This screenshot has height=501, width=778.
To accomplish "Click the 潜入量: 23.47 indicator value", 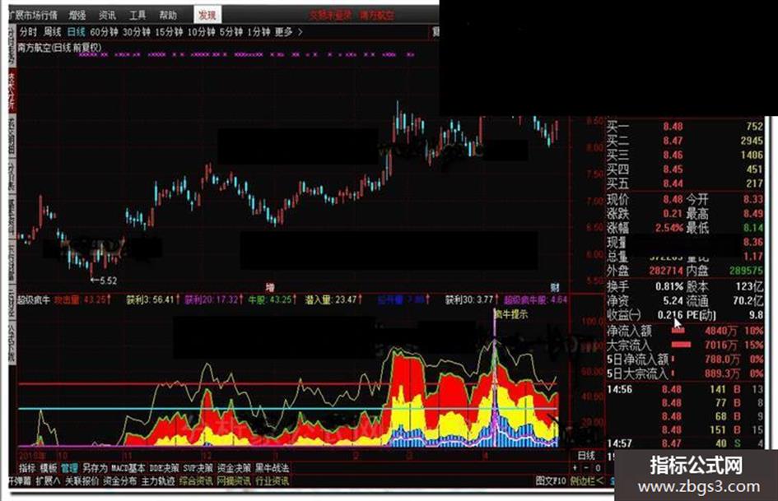I will coord(333,299).
